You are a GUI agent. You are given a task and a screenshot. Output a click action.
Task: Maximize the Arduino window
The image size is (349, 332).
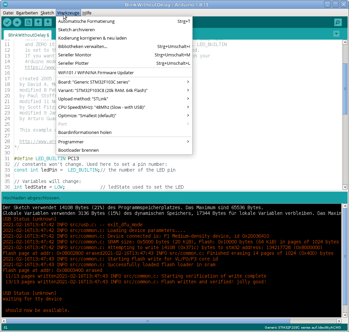336,4
